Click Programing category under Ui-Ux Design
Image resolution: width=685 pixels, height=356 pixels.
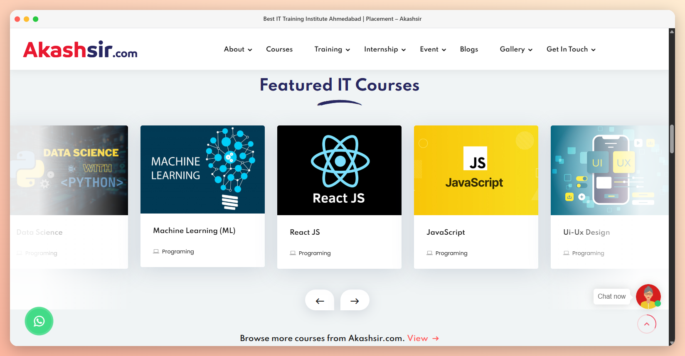tap(588, 253)
